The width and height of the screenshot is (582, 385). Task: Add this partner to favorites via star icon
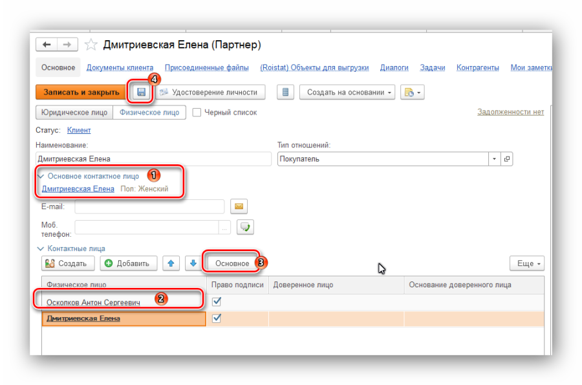coord(91,45)
